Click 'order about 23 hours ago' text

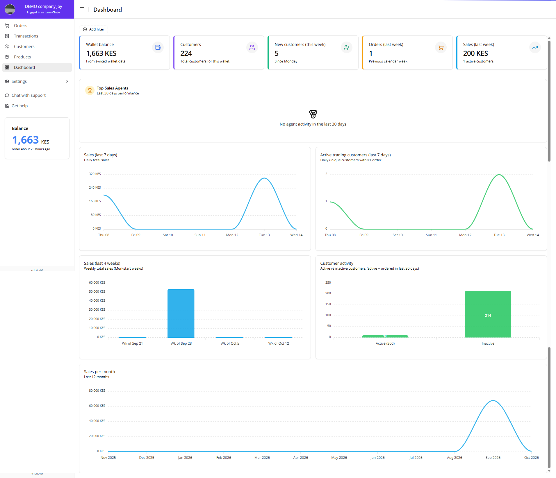point(31,149)
